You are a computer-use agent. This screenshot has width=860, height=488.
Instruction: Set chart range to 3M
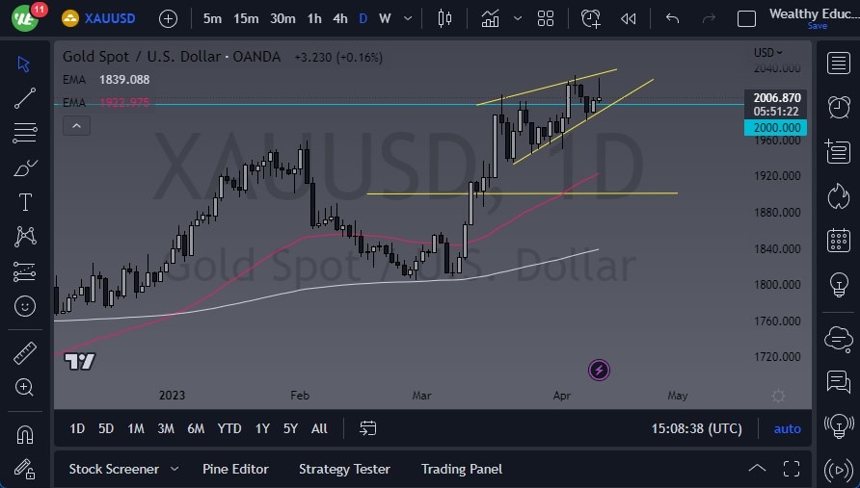tap(166, 429)
